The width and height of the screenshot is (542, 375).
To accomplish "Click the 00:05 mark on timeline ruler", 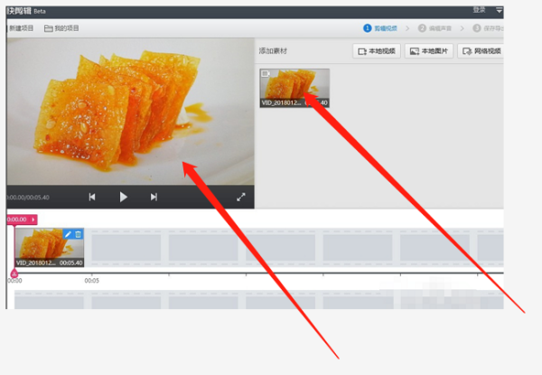I will tap(91, 281).
